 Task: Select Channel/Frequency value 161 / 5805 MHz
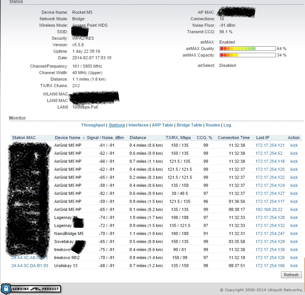click(x=87, y=66)
